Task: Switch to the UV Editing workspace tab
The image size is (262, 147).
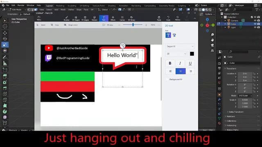Action: point(84,6)
